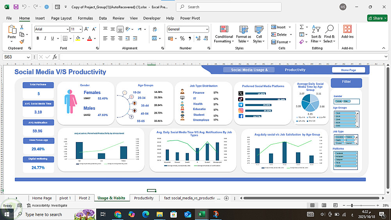Switch to Page Layout view in status bar
This screenshot has width=391, height=220.
[x=324, y=205]
